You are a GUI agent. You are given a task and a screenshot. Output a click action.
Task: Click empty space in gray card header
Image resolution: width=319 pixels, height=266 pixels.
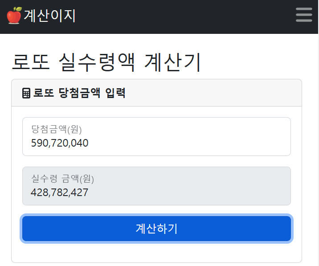tap(214, 93)
